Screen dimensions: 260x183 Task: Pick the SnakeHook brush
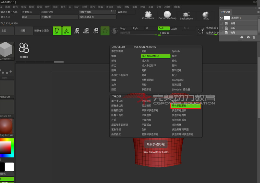(x=187, y=15)
